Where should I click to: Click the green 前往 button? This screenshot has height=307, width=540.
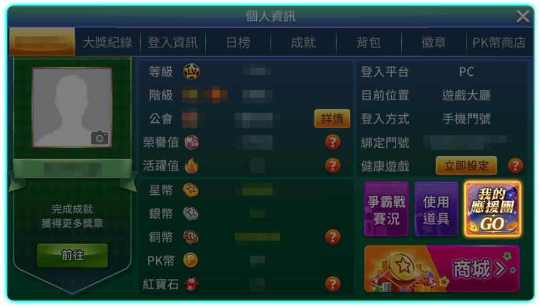tap(72, 256)
